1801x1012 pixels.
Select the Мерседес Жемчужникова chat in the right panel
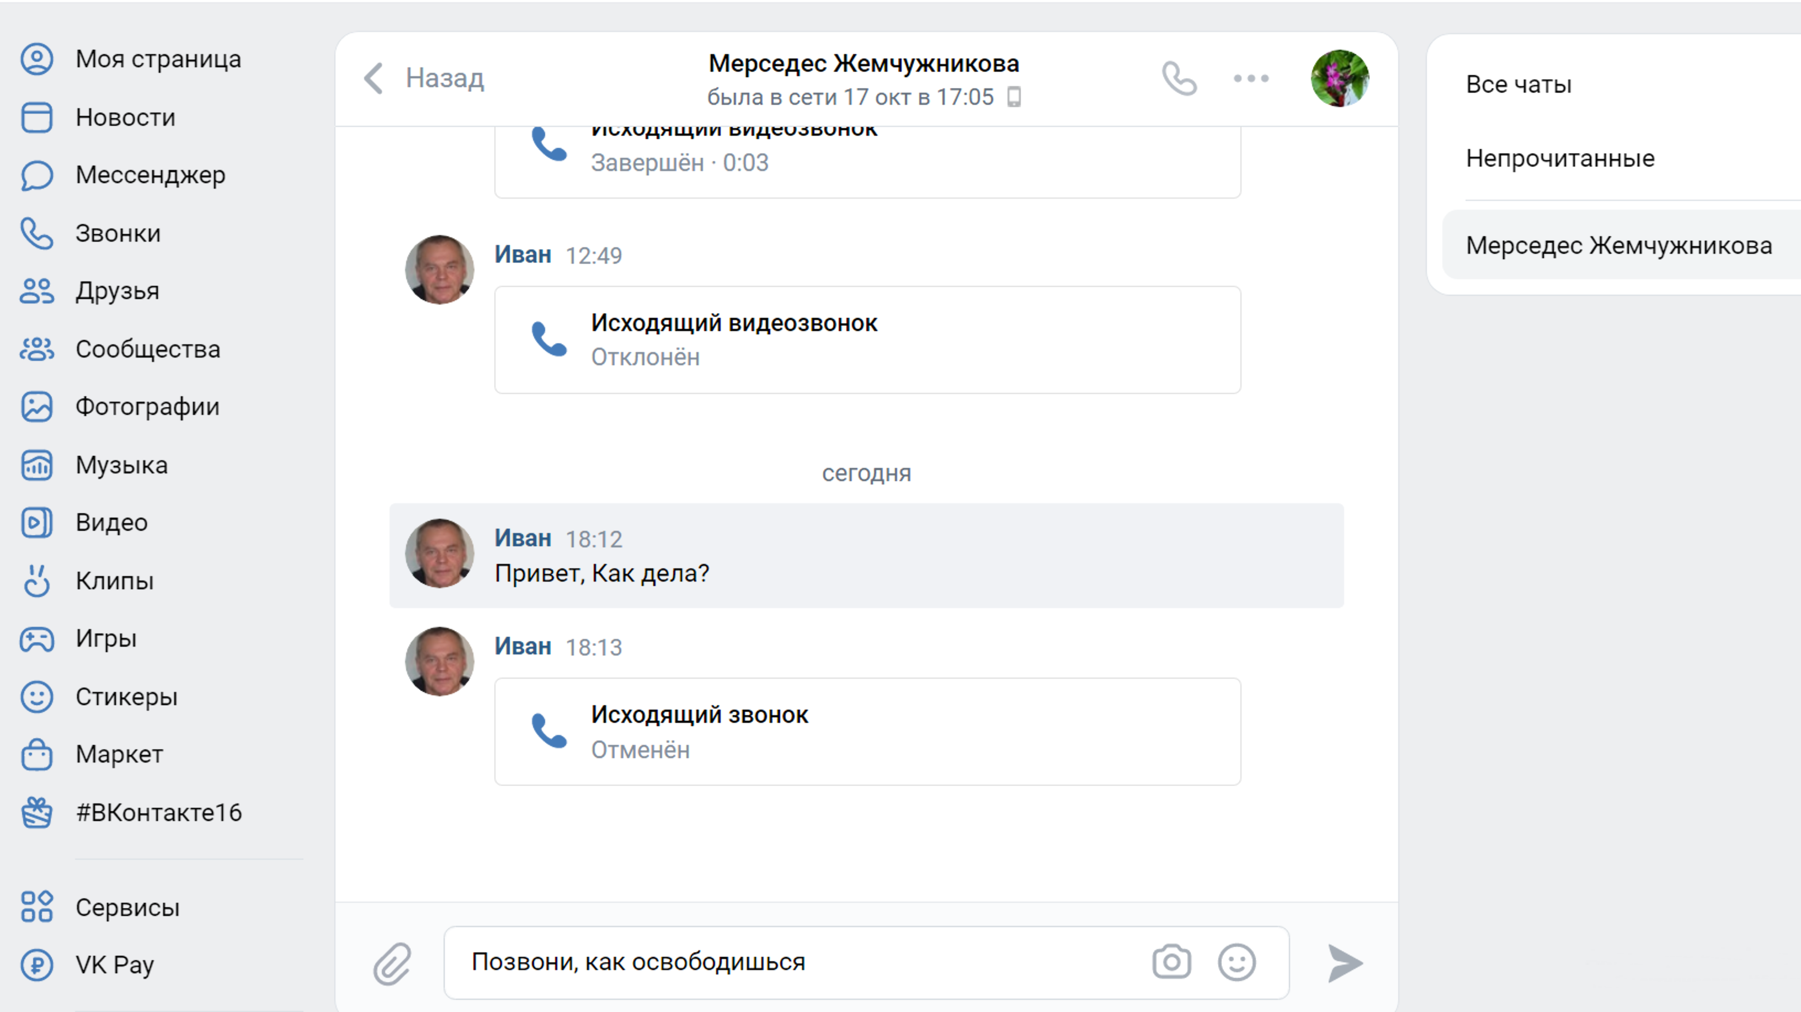click(1621, 246)
